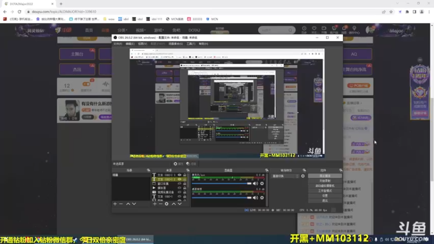Undock the sources panel icon
Viewport: 434px width, 244px height.
point(188,170)
